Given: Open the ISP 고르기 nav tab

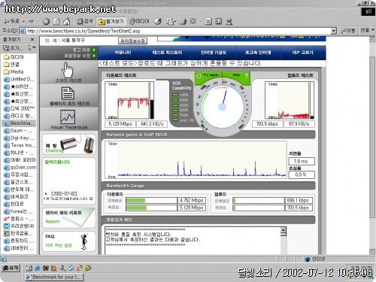Looking at the screenshot, I should click(303, 53).
